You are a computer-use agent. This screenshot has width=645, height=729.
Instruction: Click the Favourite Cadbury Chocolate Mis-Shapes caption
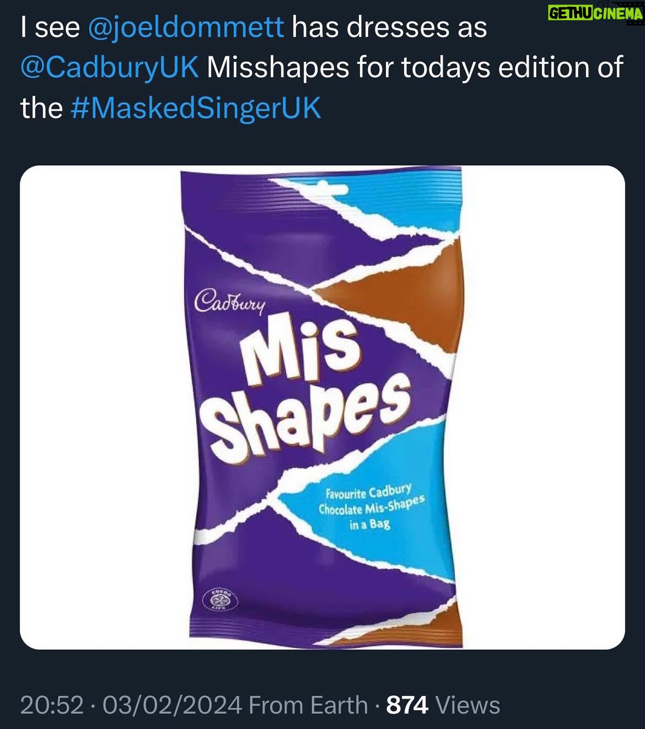tap(371, 507)
